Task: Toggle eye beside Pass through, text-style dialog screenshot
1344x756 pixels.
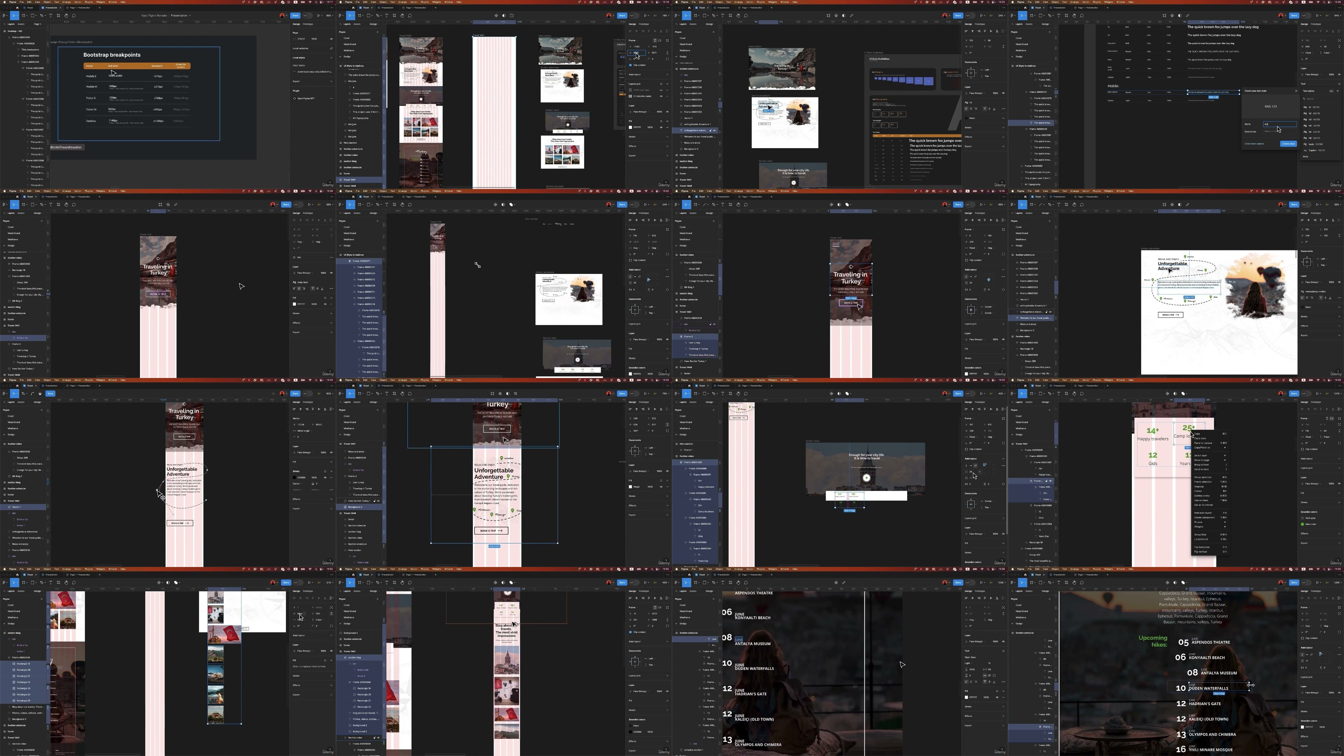Action: tap(1339, 75)
